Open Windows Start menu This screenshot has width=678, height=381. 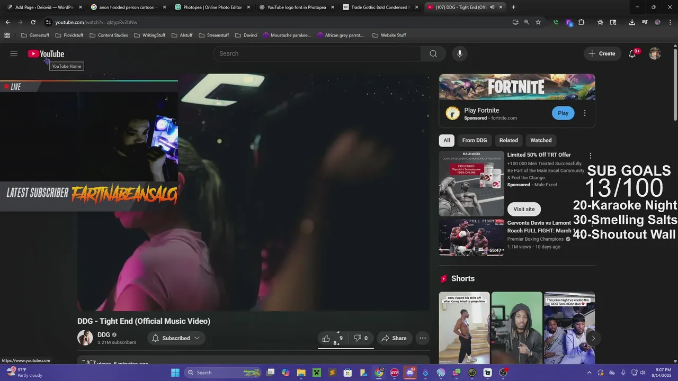pyautogui.click(x=175, y=373)
